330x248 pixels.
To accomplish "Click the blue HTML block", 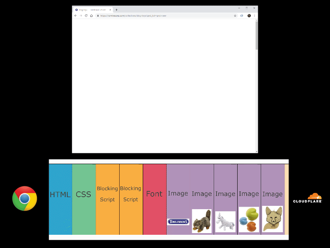I will click(x=60, y=199).
